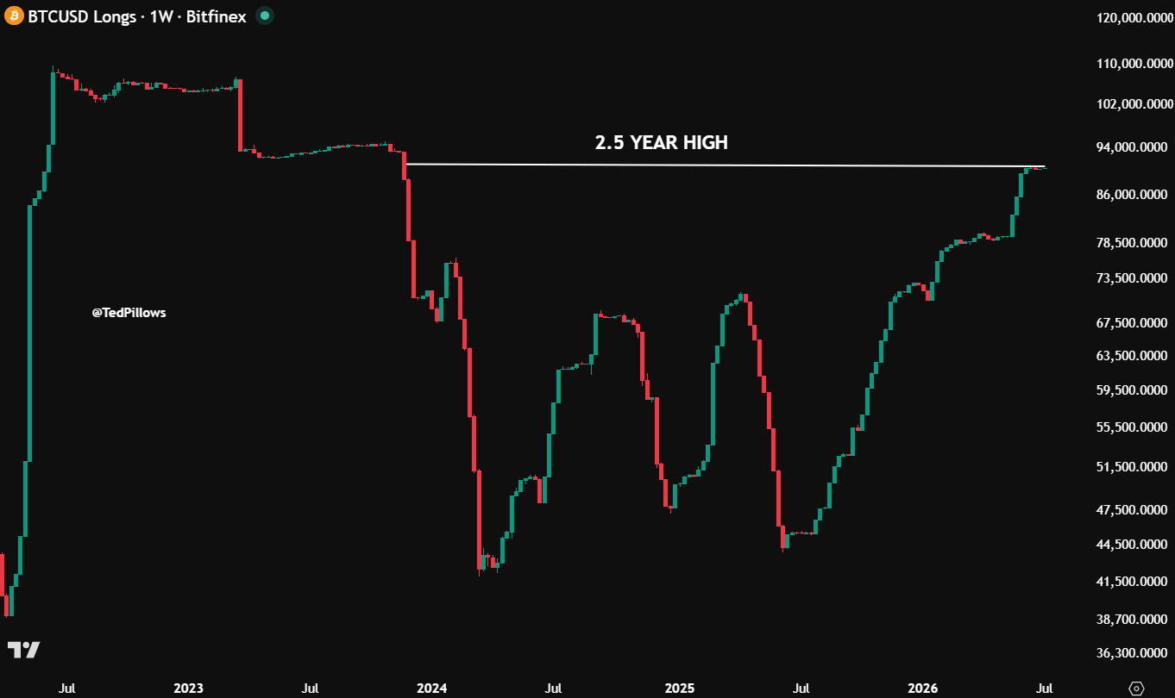The width and height of the screenshot is (1175, 698).
Task: Open the TradingView logo
Action: tap(23, 650)
